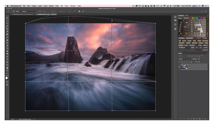The height and width of the screenshot is (125, 214).
Task: Select the Dodge tool
Action: tap(7, 54)
